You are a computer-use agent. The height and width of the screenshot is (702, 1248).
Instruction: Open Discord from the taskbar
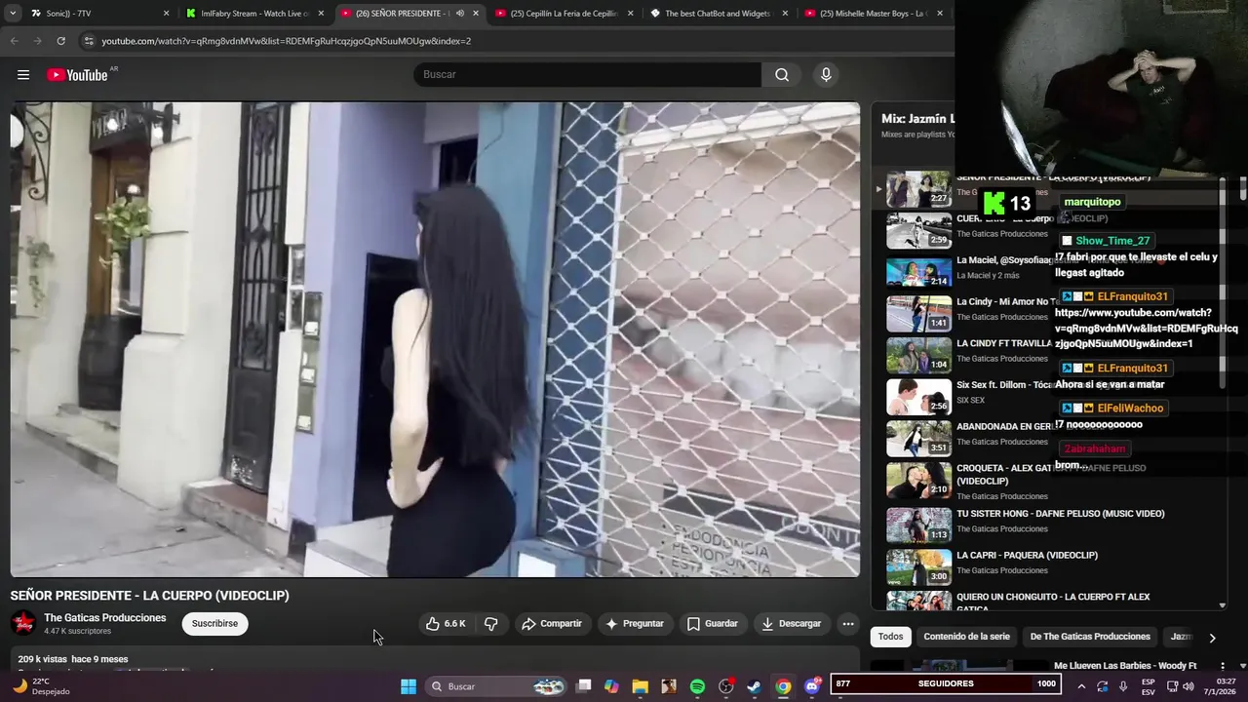[x=812, y=686]
